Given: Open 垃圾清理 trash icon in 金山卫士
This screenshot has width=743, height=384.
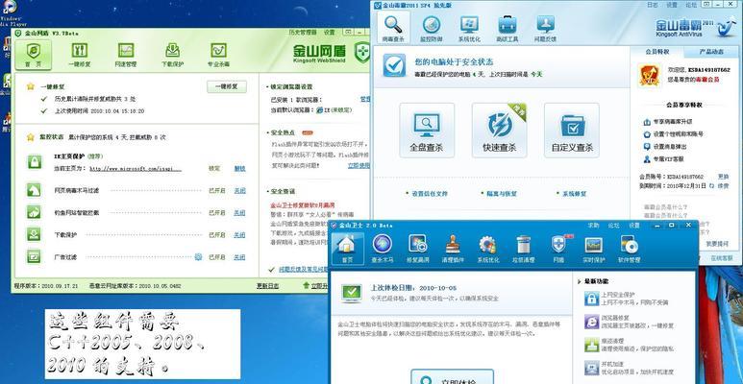Looking at the screenshot, I should [x=523, y=249].
